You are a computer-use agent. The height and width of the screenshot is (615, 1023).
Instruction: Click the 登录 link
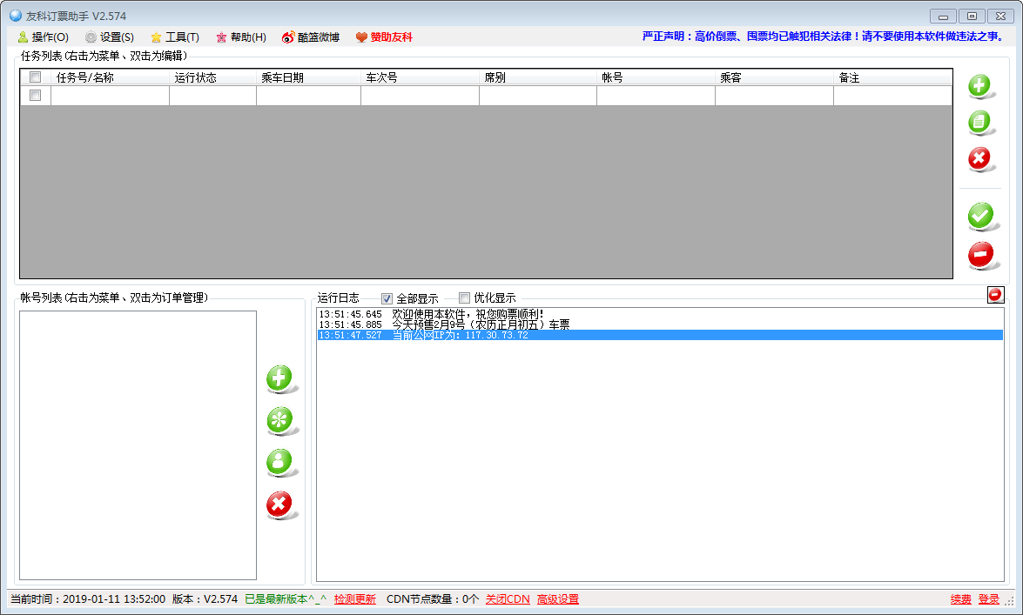tap(988, 598)
